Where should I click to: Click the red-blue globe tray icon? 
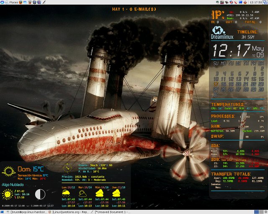[231, 2]
